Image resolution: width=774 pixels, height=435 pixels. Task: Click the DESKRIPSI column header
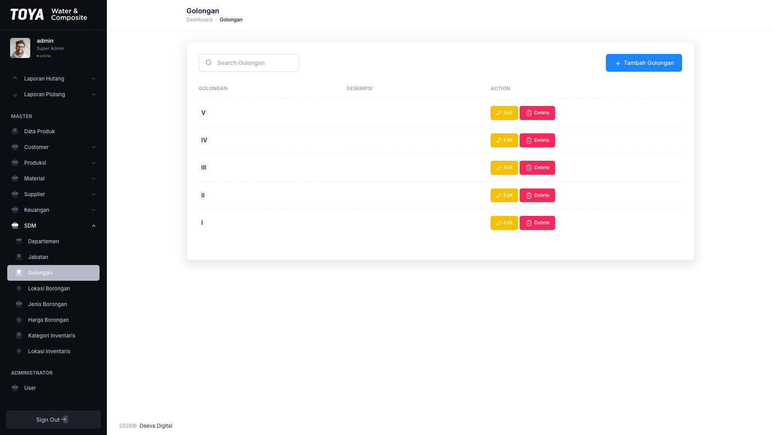click(x=359, y=89)
